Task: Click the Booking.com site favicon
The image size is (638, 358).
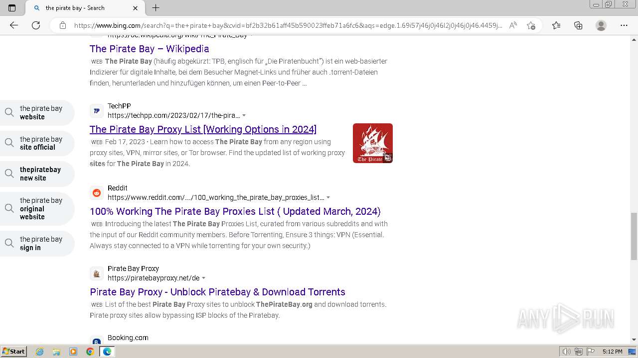Action: coord(97,341)
